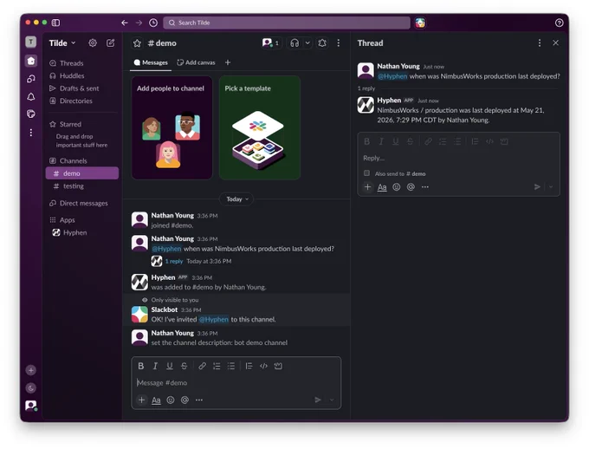
Task: Select the Home icon in left rail
Action: click(31, 61)
